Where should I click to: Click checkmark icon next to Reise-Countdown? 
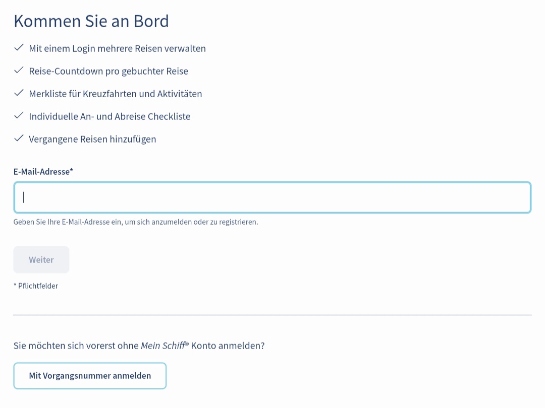click(x=19, y=71)
